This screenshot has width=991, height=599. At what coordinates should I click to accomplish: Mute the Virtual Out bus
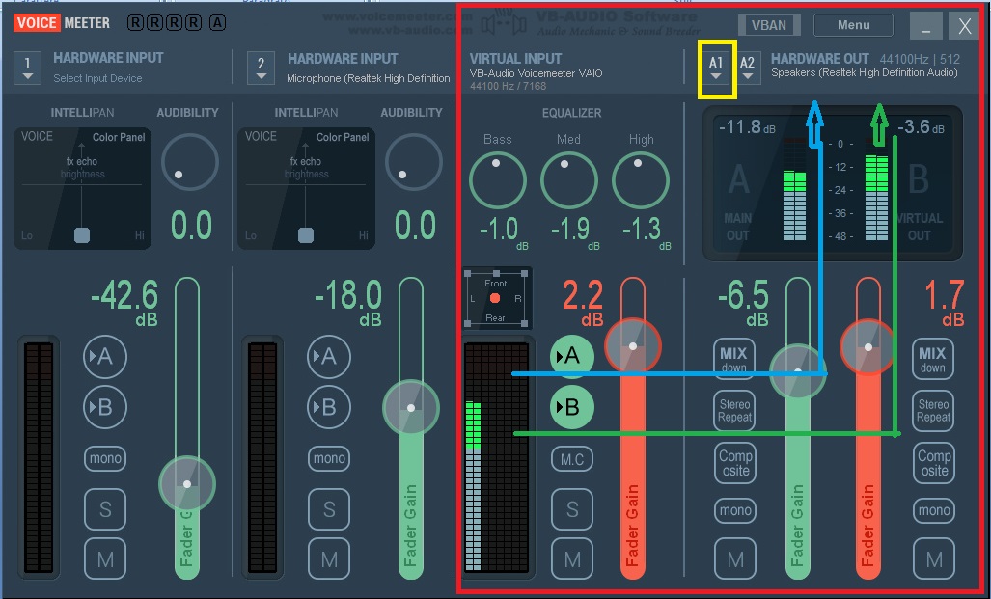point(934,559)
